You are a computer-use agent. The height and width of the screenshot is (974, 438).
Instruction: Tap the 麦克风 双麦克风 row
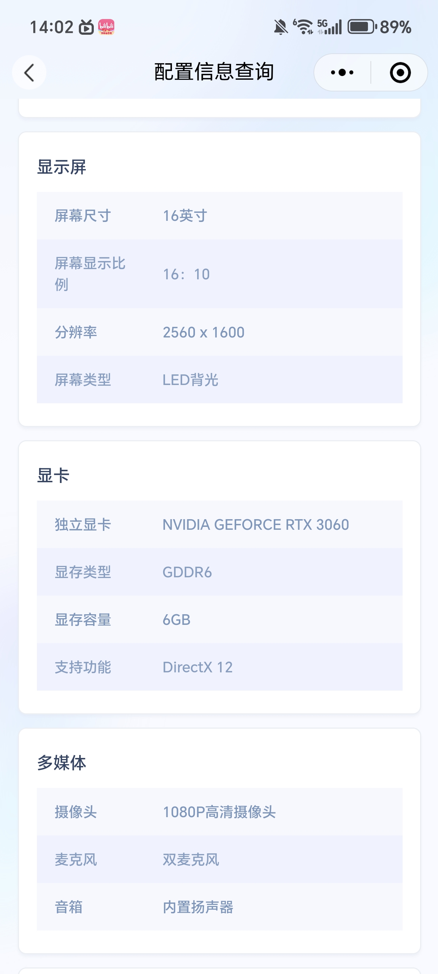219,860
